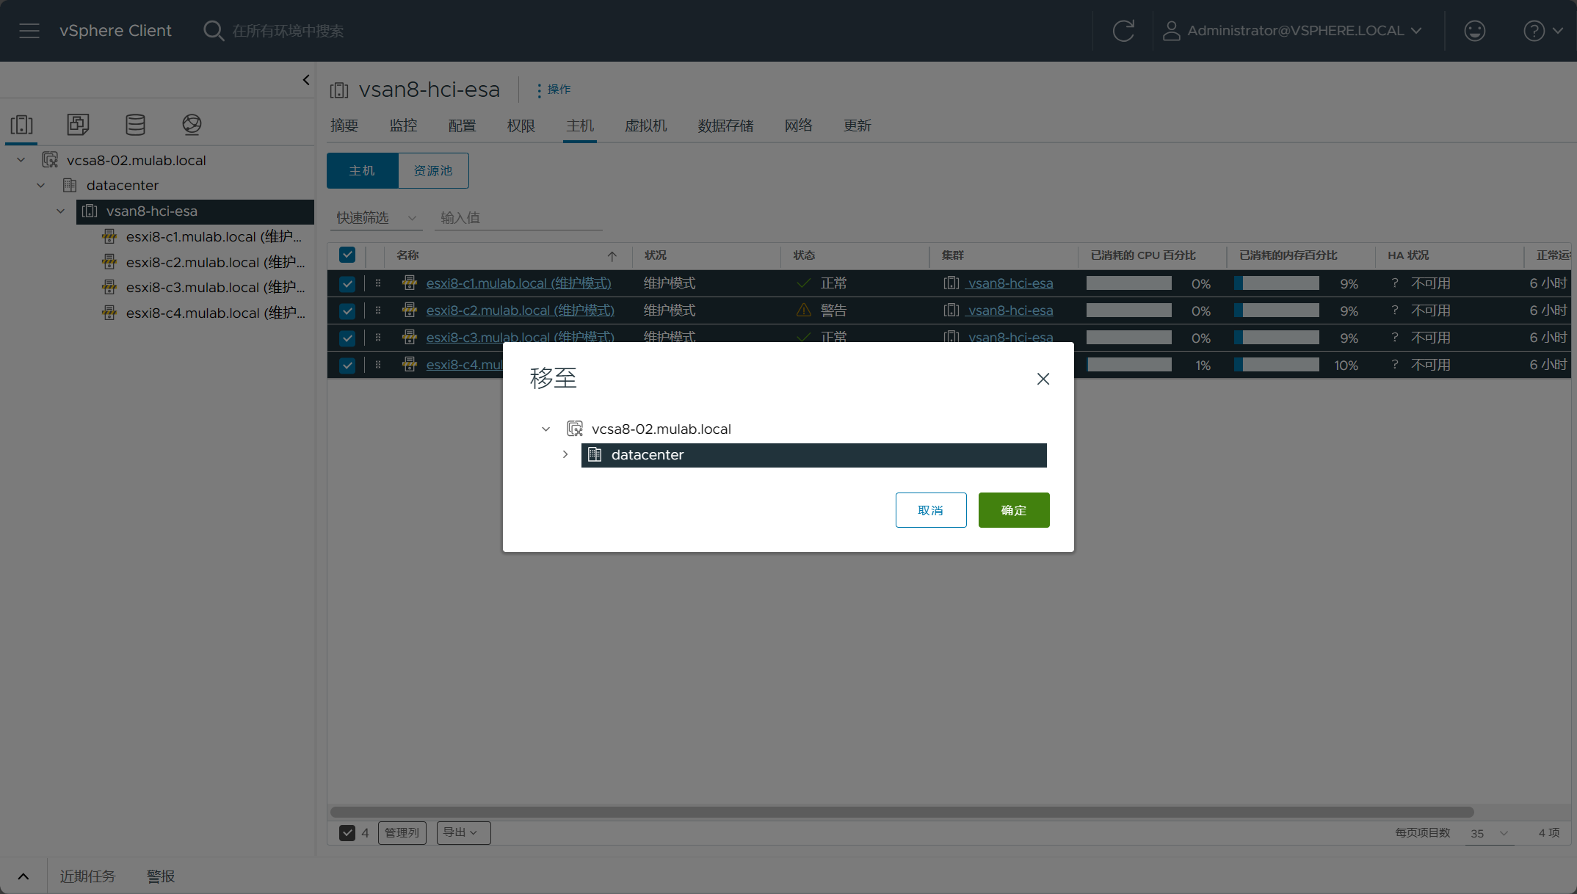
Task: Change the items per page dropdown value 35
Action: click(1489, 833)
